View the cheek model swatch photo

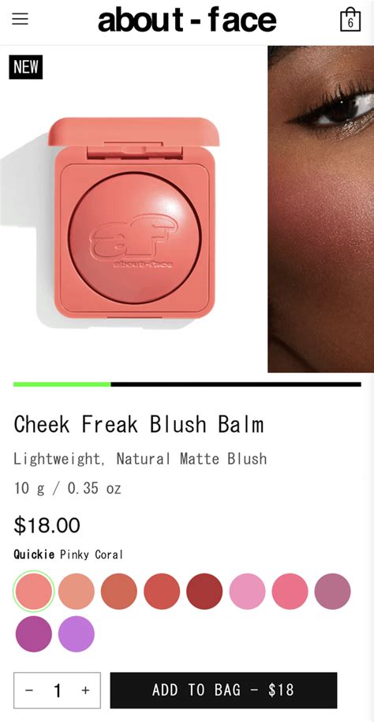pos(321,209)
